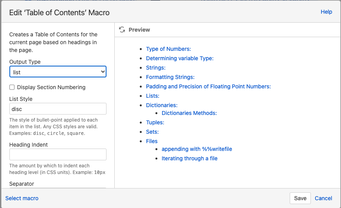Jump to the Strings heading
This screenshot has height=208, width=341.
pyautogui.click(x=156, y=68)
